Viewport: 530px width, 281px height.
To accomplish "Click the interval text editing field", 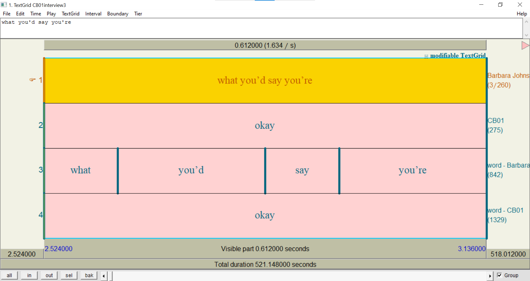I will click(x=261, y=28).
